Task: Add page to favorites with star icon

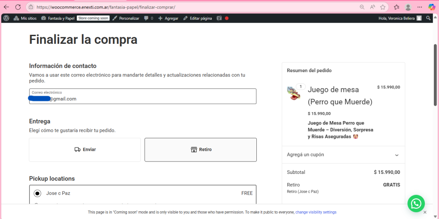Action: click(383, 7)
